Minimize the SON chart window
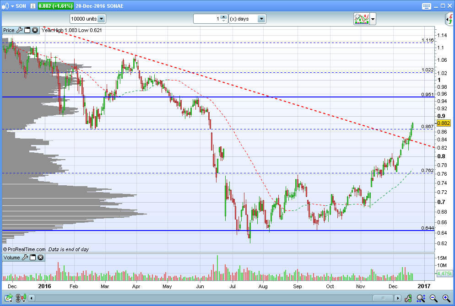 coord(436,6)
